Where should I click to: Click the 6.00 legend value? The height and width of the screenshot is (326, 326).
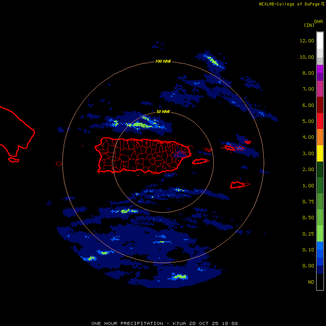tap(308, 105)
